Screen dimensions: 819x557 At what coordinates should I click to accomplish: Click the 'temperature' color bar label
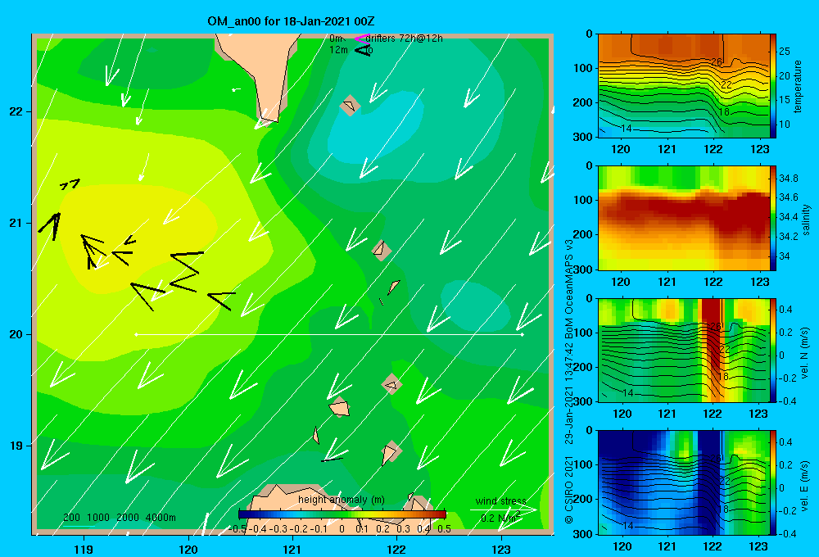click(x=798, y=86)
